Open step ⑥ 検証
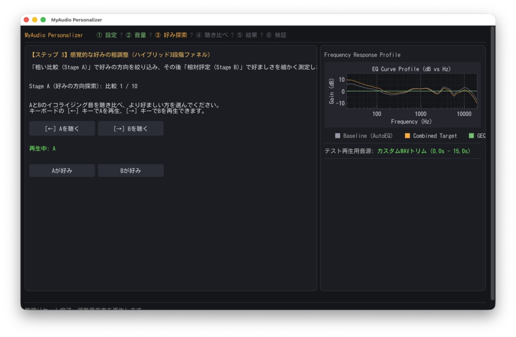 click(276, 35)
